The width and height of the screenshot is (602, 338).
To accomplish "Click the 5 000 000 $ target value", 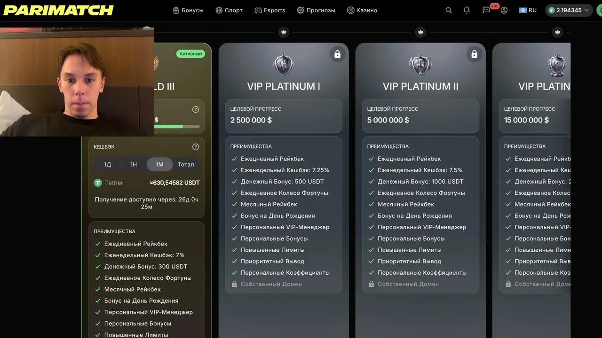I will (388, 120).
